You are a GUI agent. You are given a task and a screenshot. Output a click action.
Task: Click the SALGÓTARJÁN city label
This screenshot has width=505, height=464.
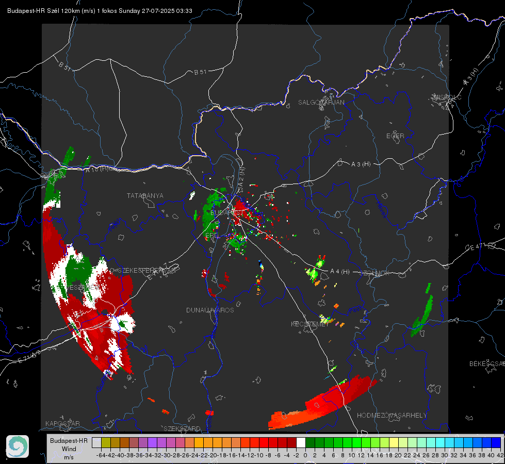(x=321, y=103)
